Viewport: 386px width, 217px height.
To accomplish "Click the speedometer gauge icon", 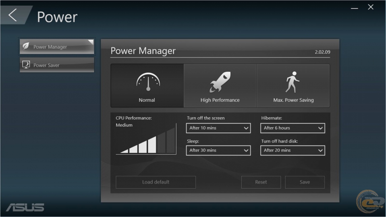I will coord(148,82).
